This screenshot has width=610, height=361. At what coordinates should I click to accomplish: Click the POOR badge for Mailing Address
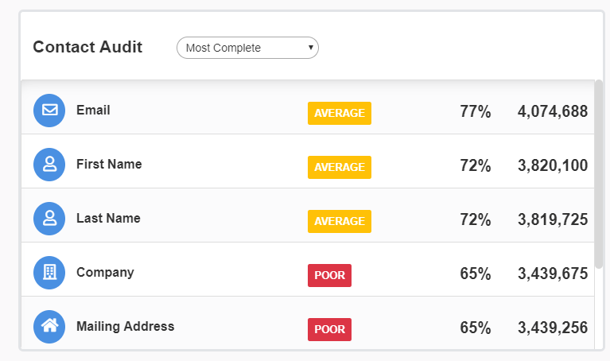(x=329, y=329)
